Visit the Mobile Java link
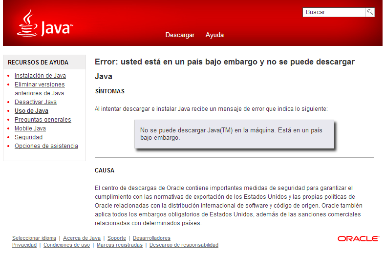This screenshot has width=385, height=254. coord(30,128)
